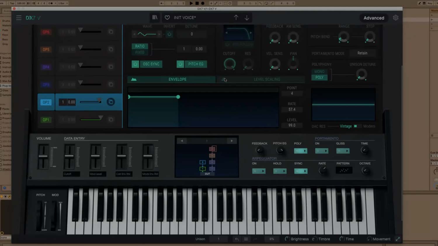The width and height of the screenshot is (438, 246).
Task: Click the envelope POINT value 4
Action: tap(292, 94)
